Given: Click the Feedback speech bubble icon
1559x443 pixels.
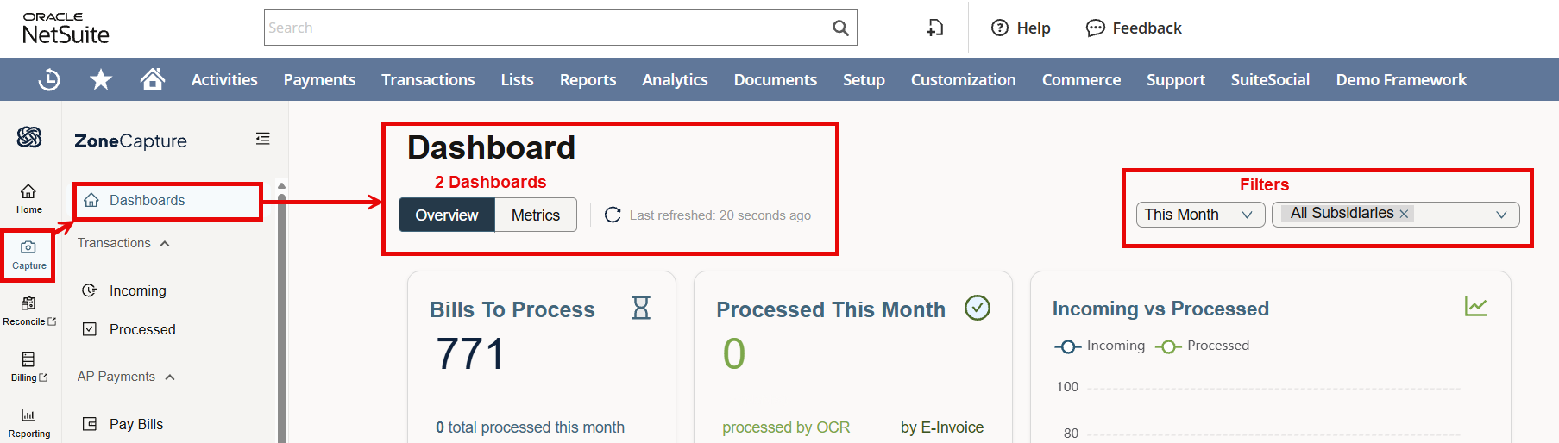Looking at the screenshot, I should (1095, 28).
